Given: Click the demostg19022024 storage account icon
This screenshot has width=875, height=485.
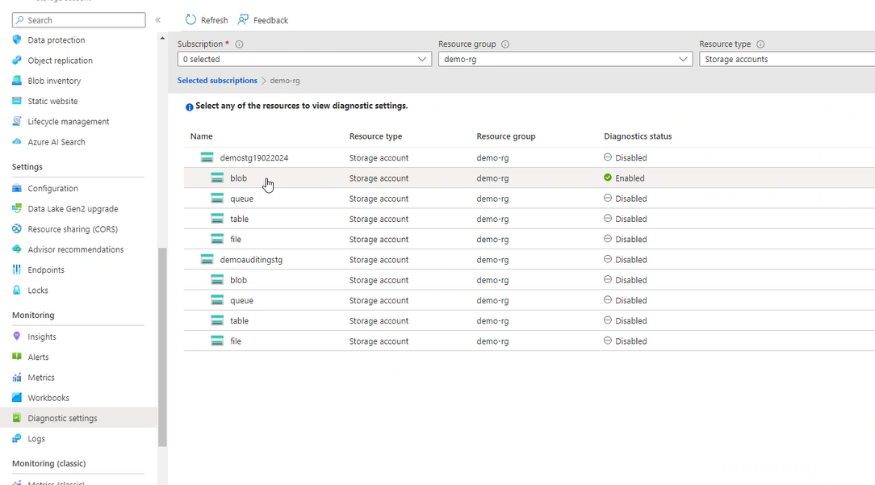Looking at the screenshot, I should [207, 158].
